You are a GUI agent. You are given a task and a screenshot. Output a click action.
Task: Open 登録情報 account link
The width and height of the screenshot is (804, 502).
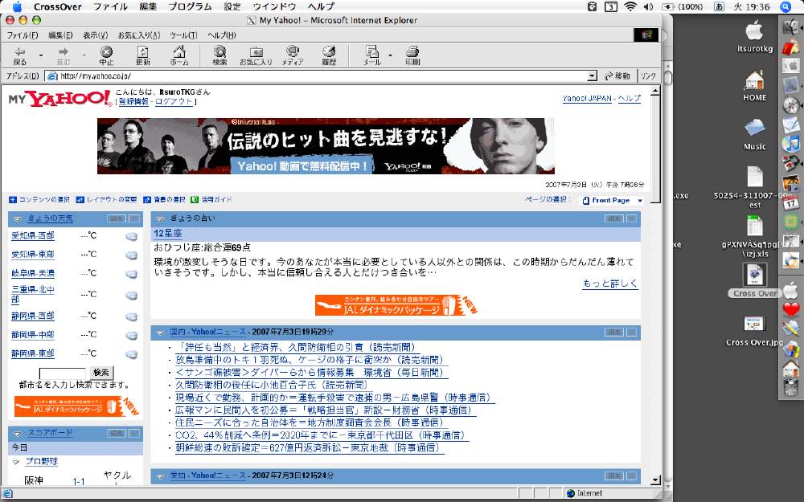tap(133, 101)
